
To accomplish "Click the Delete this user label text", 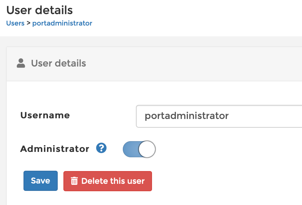I will click(113, 181).
